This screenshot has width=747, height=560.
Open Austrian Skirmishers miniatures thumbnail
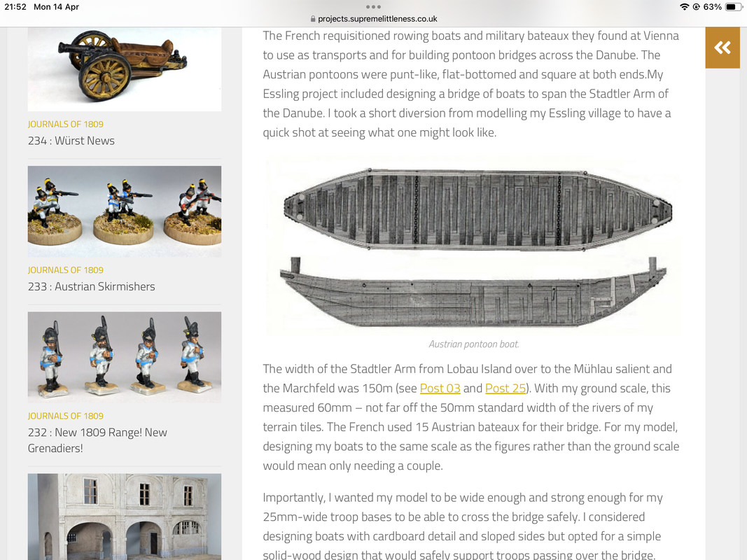tap(125, 211)
